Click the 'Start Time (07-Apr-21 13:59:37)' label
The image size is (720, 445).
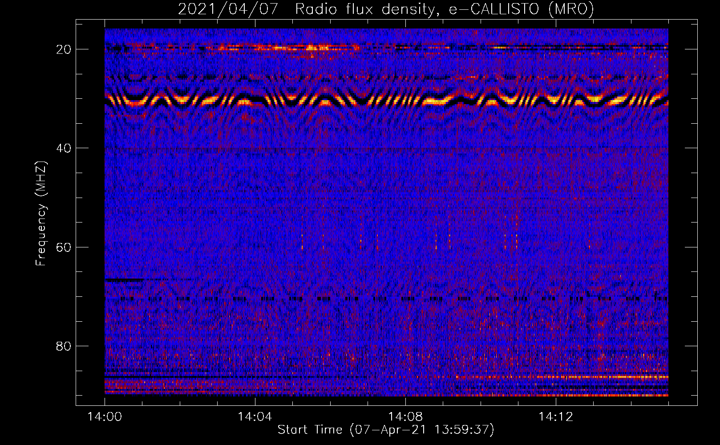[386, 430]
